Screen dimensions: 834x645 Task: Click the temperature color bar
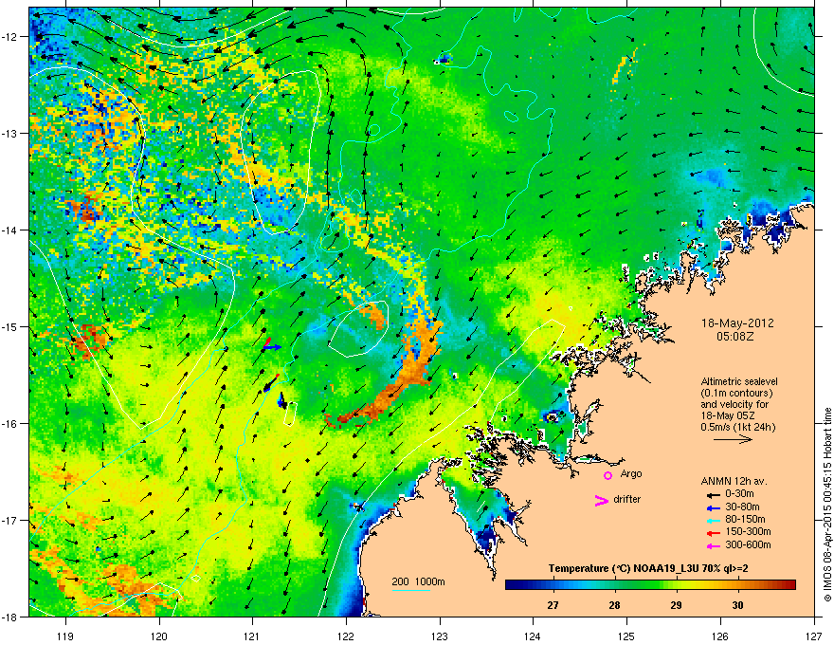click(650, 584)
